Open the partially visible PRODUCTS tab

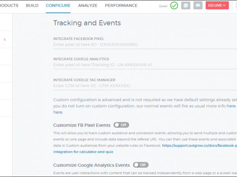pos(9,6)
